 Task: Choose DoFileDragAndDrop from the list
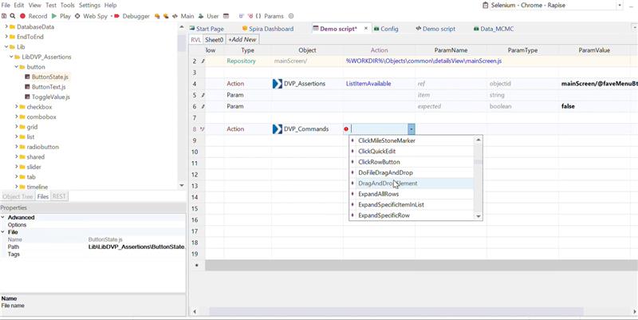coord(411,172)
